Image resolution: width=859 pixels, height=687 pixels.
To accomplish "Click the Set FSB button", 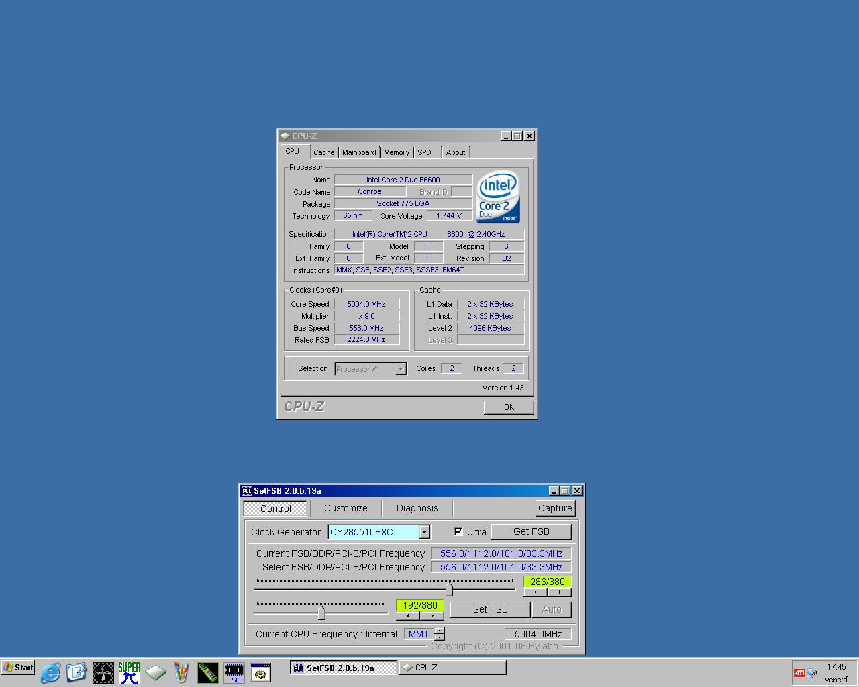I will 490,609.
